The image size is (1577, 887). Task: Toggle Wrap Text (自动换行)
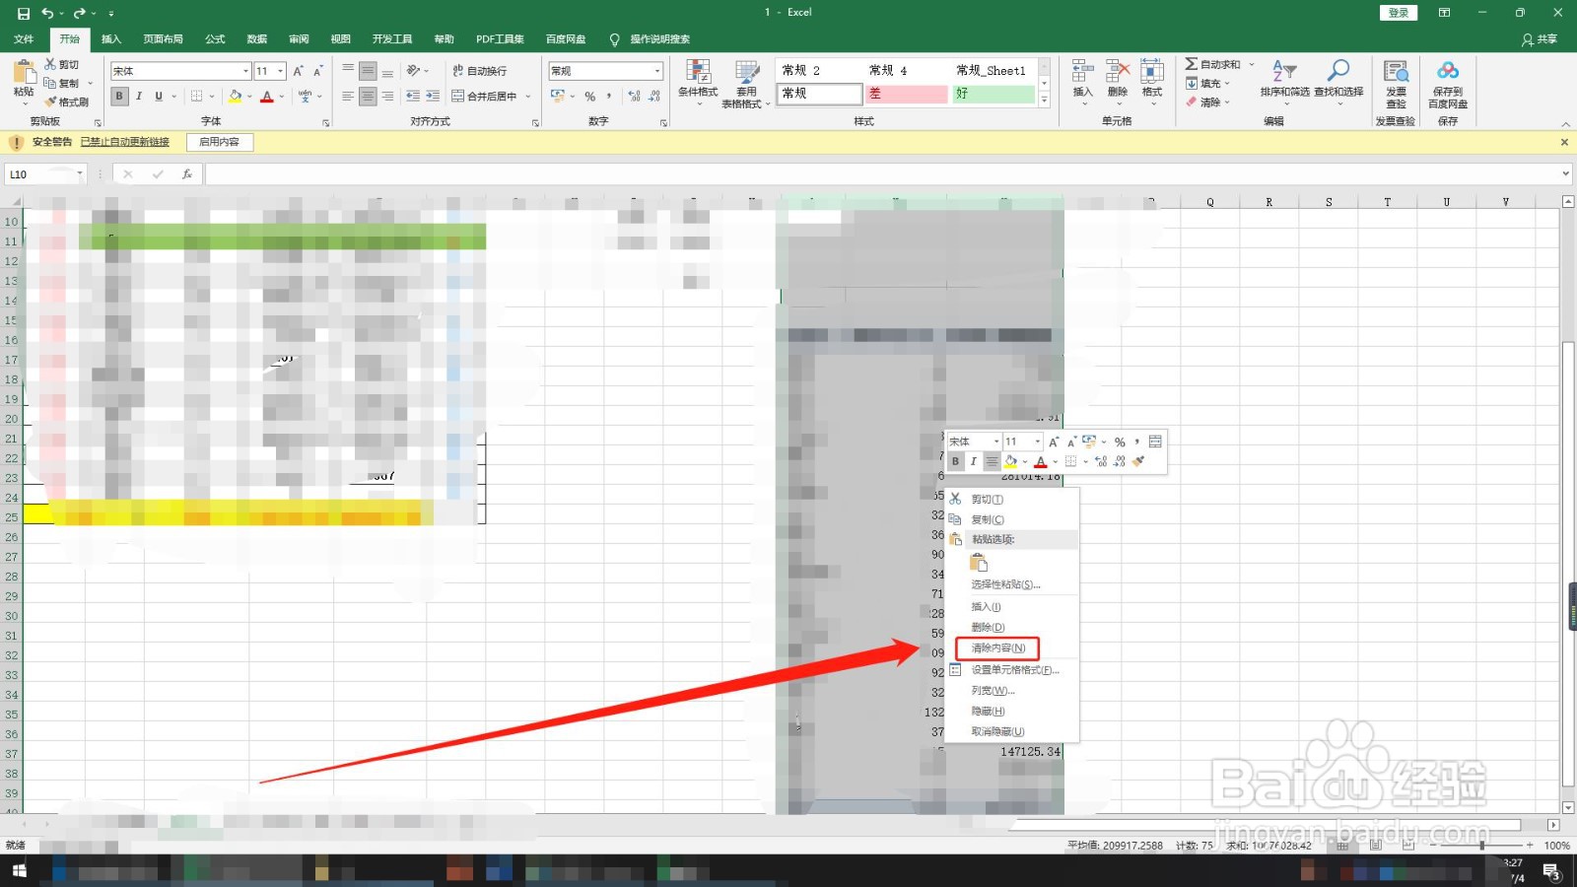(480, 71)
